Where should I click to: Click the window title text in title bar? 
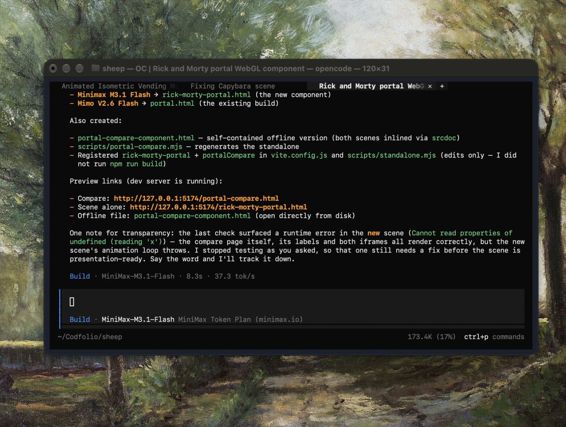click(x=247, y=68)
